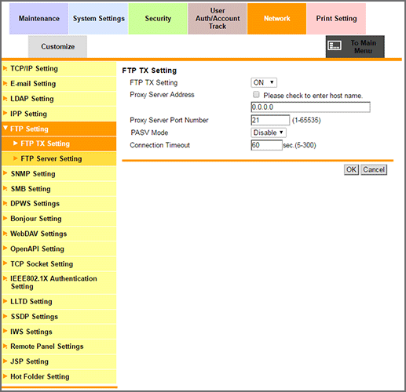Focus the Proxy Server Address field
Viewport: 406px width, 392px height.
coord(310,107)
